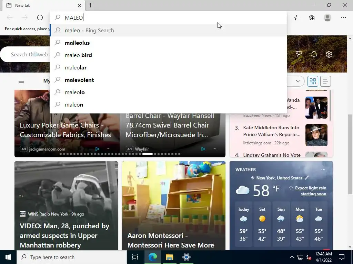The image size is (353, 264).
Task: Open Action Center notifications icon
Action: coord(342,257)
